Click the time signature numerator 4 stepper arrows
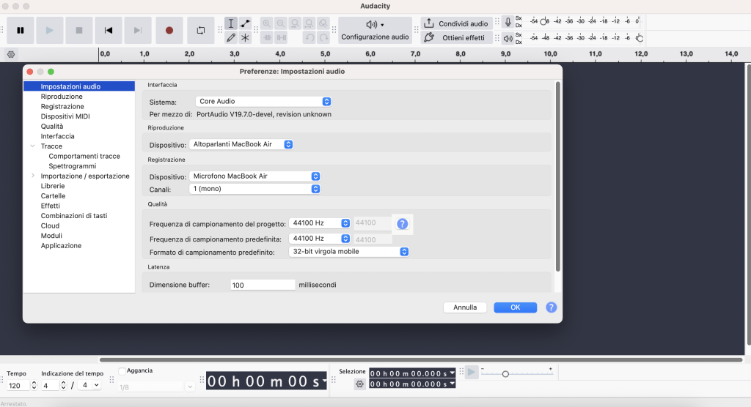Screen dimensions: 751x407 point(63,386)
